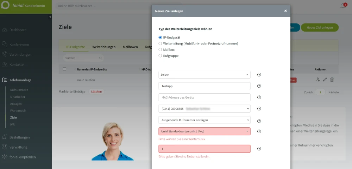The image size is (352, 169).
Task: Toggle the select-all checkbox in table header
Action: coord(64,69)
